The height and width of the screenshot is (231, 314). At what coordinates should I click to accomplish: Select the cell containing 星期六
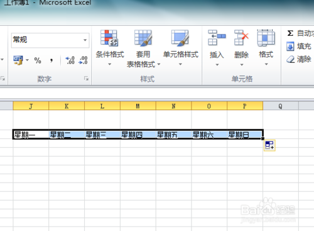click(x=209, y=135)
